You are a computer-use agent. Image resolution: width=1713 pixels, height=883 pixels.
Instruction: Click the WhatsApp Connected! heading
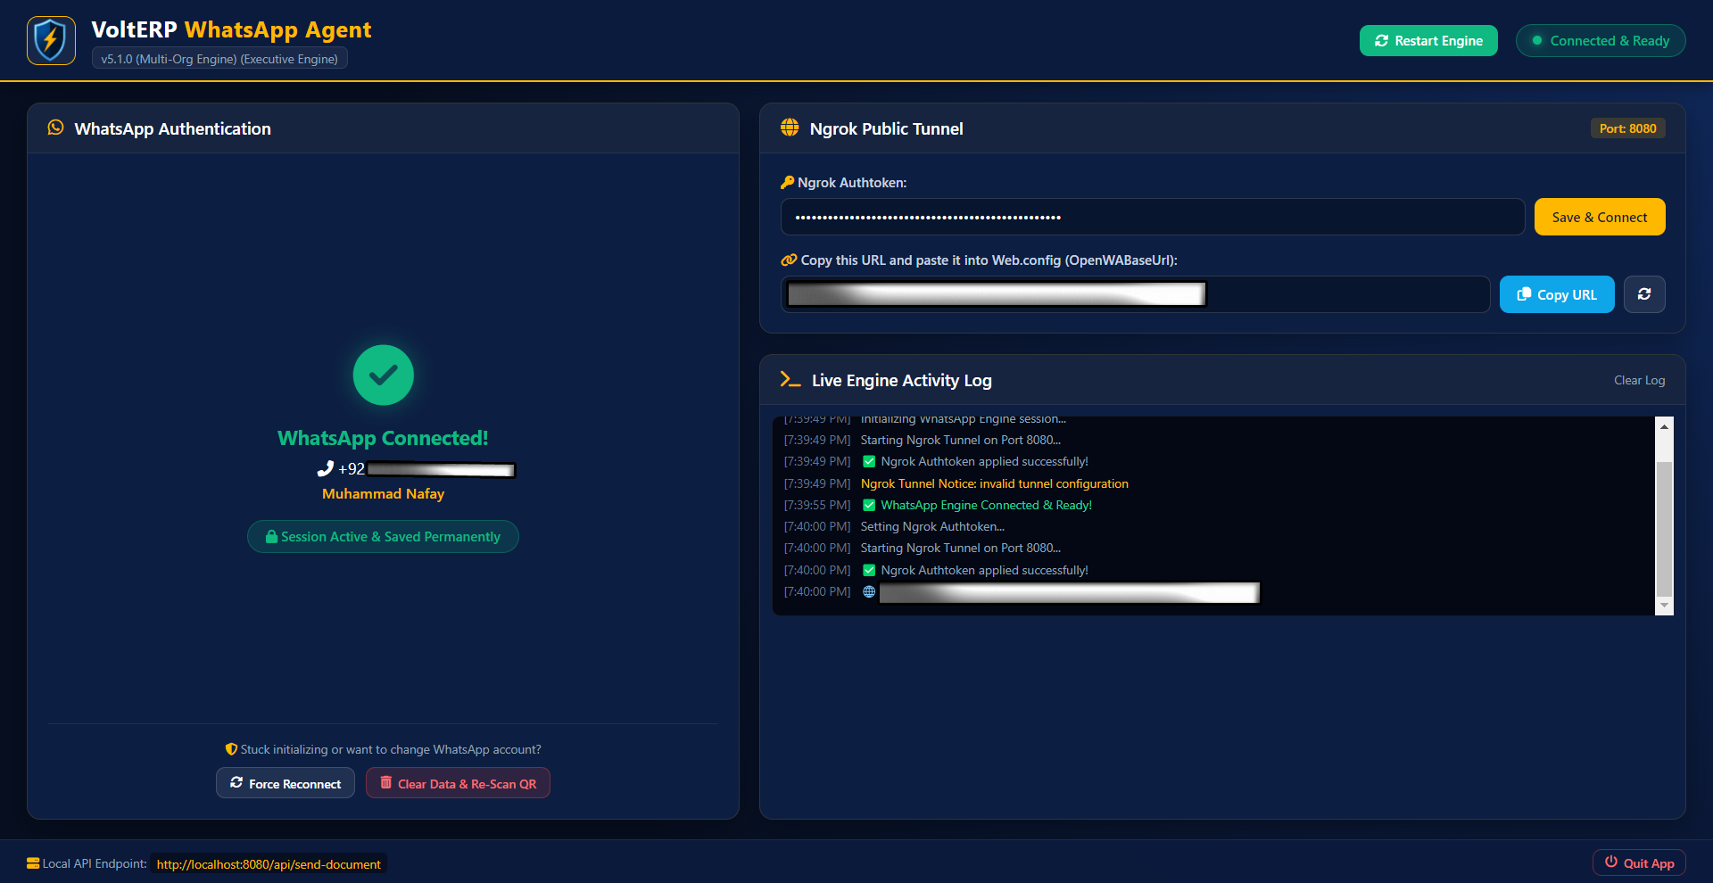coord(383,438)
